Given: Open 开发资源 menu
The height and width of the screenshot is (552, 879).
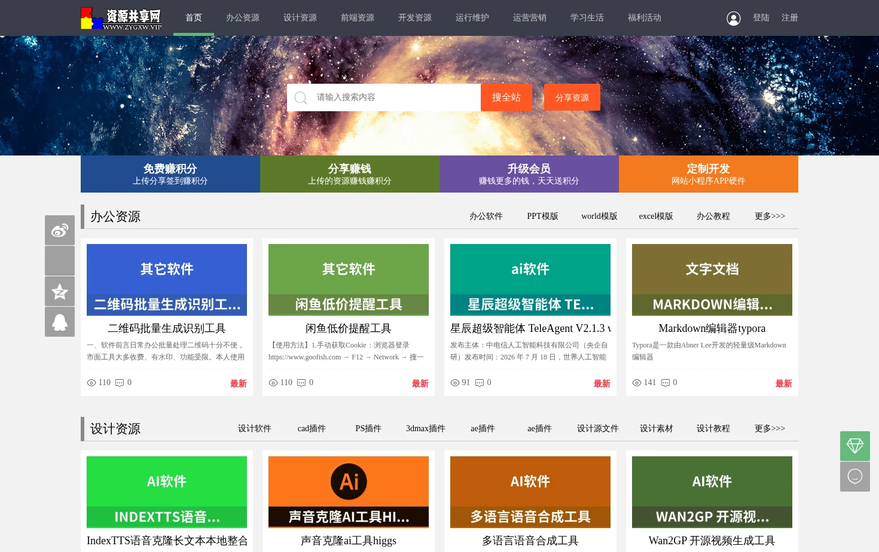Looking at the screenshot, I should [415, 18].
